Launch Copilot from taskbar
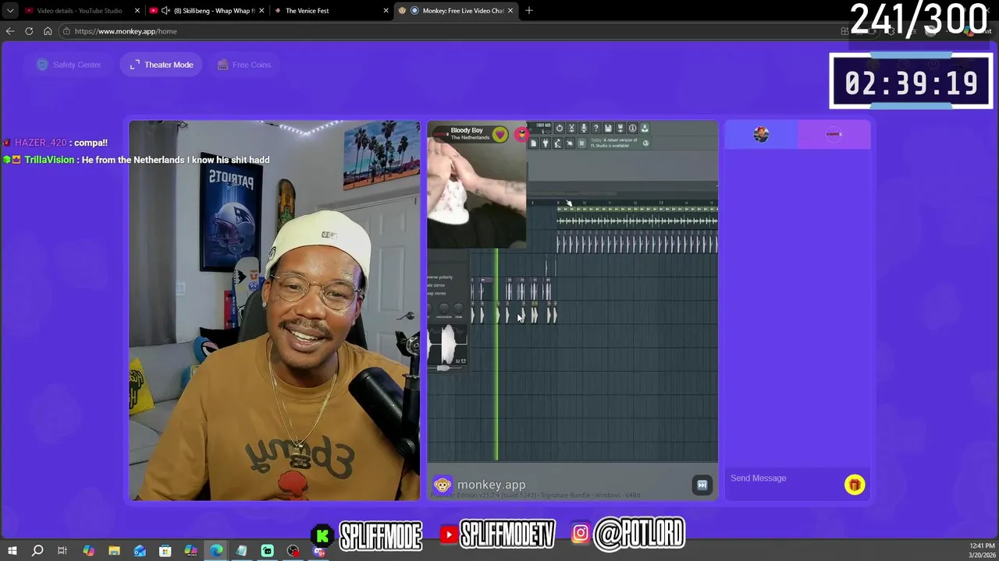 click(x=88, y=551)
